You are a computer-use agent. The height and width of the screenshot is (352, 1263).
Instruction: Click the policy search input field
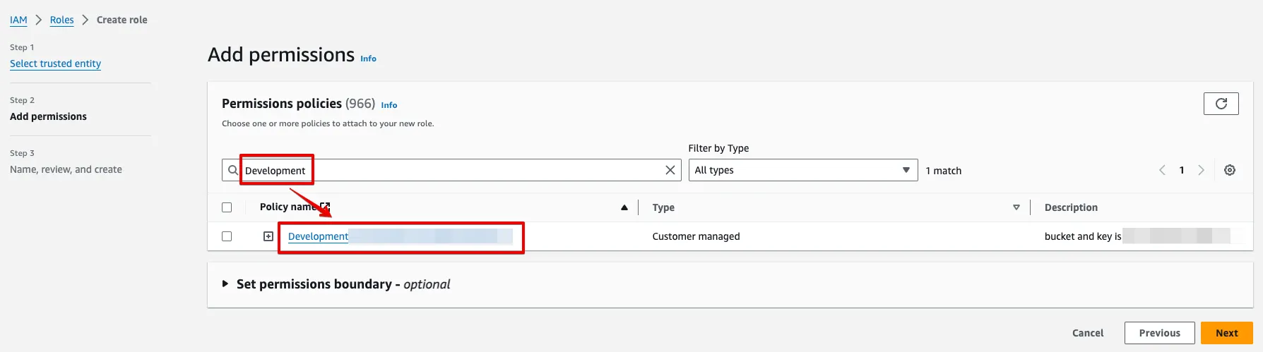[480, 170]
